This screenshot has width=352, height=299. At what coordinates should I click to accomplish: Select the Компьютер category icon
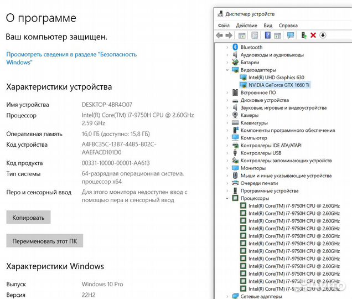(235, 137)
